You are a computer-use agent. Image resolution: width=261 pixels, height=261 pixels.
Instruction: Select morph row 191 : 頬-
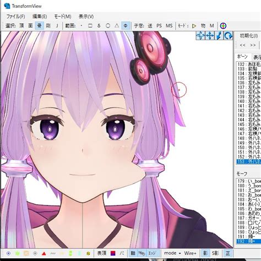pos(249,237)
